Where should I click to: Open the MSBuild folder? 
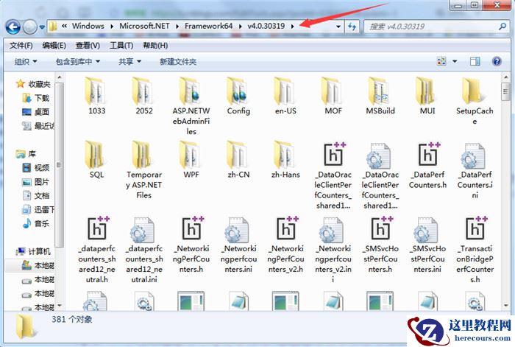380,96
